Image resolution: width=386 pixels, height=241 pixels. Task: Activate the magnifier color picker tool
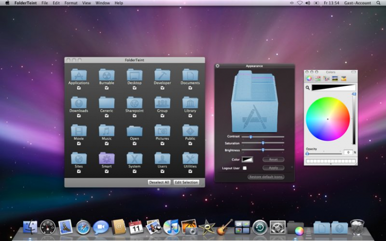pos(308,88)
